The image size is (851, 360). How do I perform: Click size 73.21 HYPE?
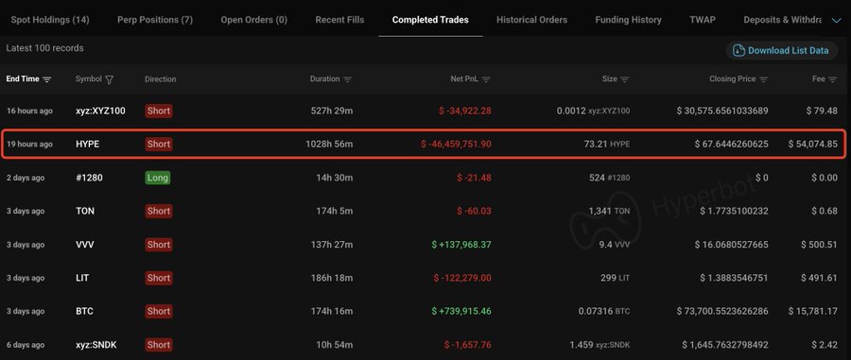(x=607, y=145)
